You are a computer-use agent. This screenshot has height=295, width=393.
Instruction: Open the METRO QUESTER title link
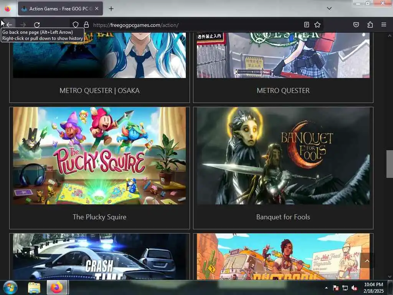point(283,91)
